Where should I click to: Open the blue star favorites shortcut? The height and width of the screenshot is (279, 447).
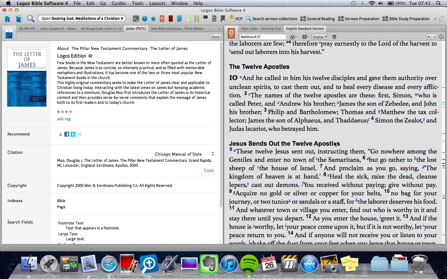point(153,19)
